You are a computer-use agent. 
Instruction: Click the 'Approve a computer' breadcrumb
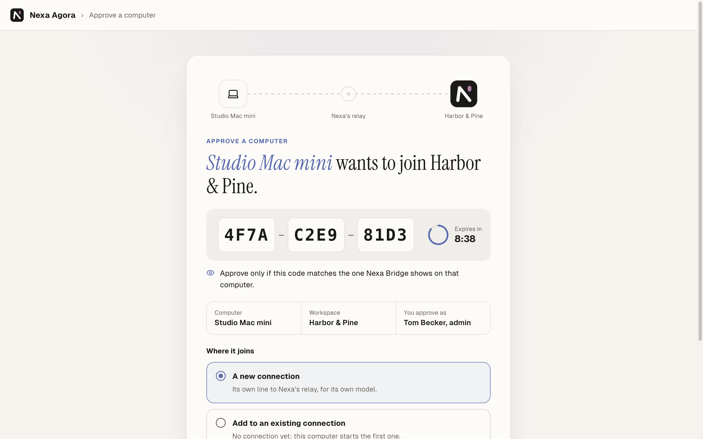coord(122,15)
